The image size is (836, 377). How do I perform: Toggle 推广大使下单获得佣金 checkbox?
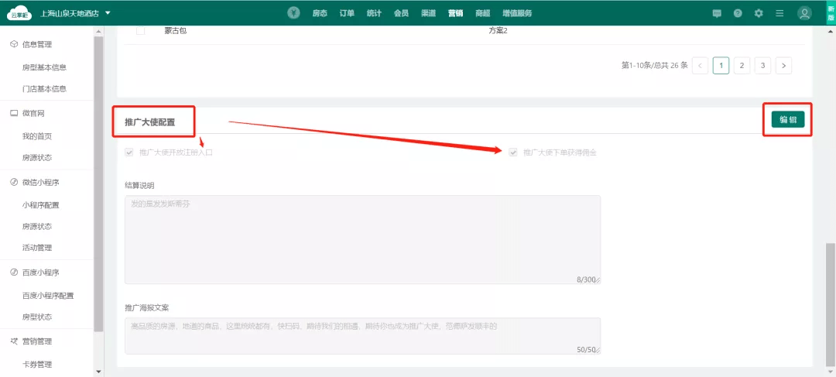[512, 153]
